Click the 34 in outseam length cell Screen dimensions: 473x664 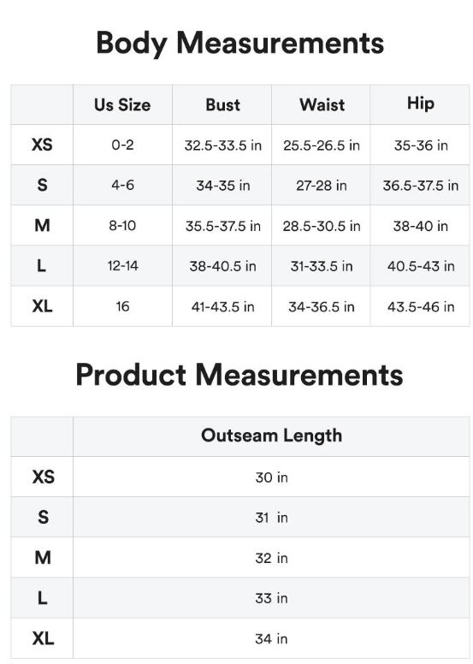coord(271,638)
